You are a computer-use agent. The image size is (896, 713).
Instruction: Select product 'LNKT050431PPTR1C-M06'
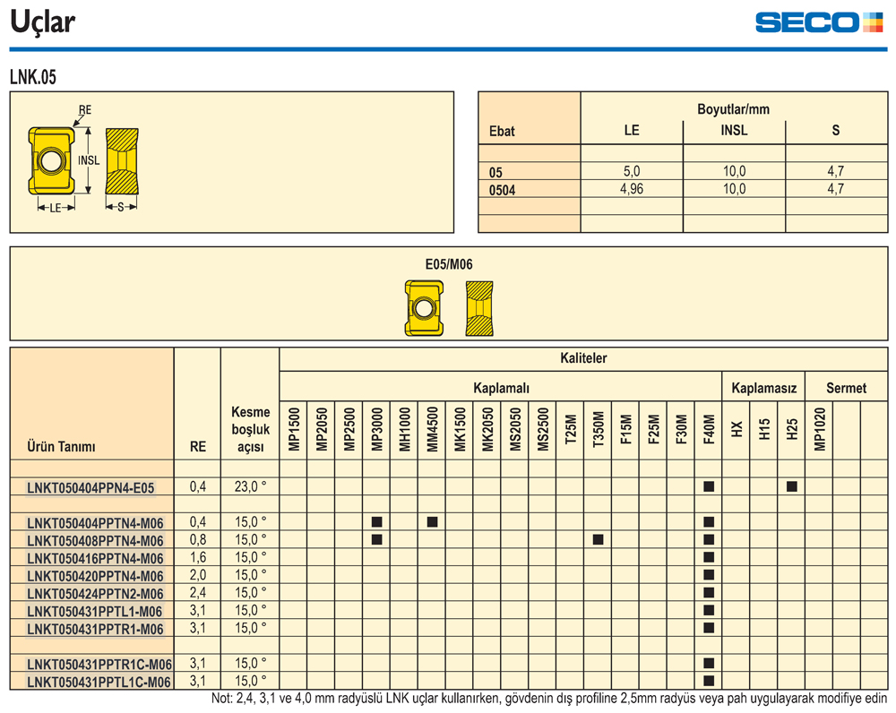click(99, 665)
